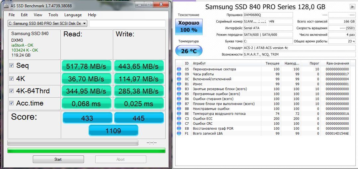Click the status circle for ID F1 row

pyautogui.click(x=179, y=134)
